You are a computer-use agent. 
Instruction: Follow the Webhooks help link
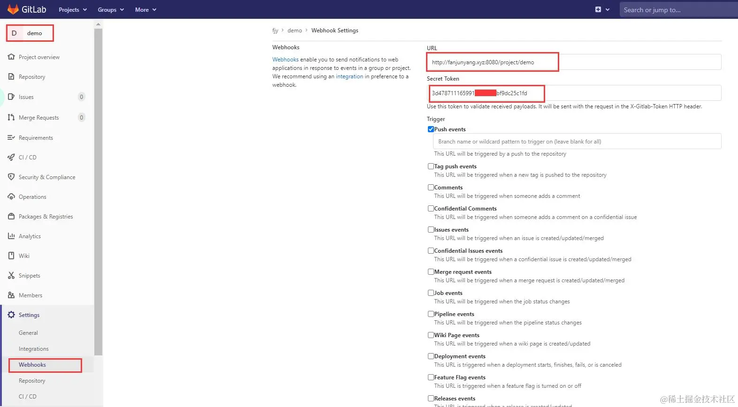click(x=285, y=60)
